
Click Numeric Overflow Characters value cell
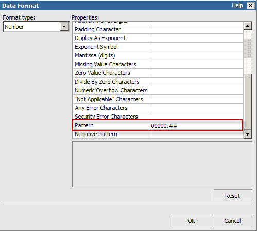(197, 90)
